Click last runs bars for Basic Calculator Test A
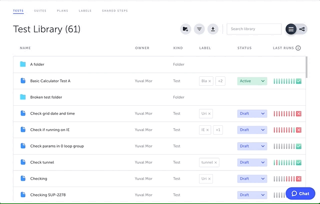This screenshot has width=320, height=204. click(284, 81)
